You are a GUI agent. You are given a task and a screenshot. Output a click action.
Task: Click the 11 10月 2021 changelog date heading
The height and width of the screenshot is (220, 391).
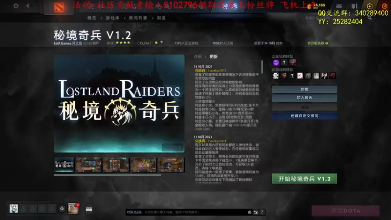point(203,137)
